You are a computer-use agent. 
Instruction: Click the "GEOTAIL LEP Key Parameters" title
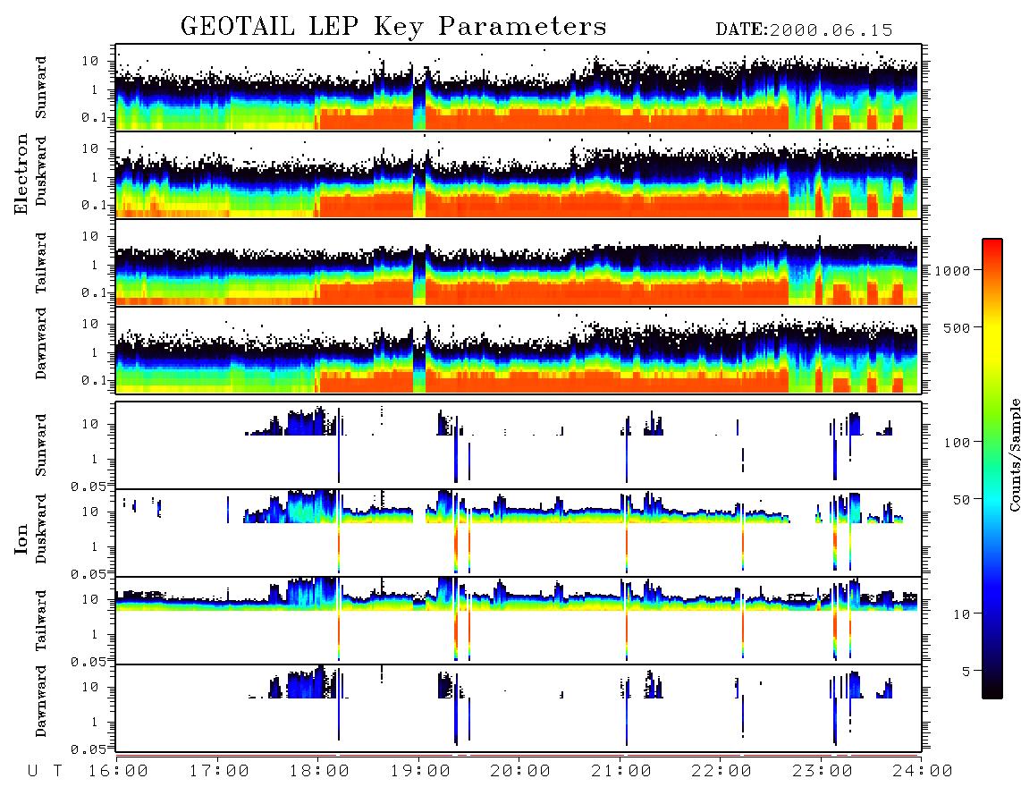tap(393, 27)
